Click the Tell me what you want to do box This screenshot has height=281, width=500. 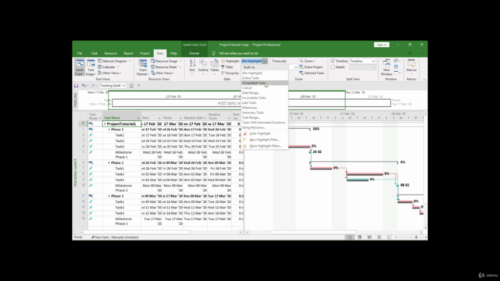click(238, 53)
